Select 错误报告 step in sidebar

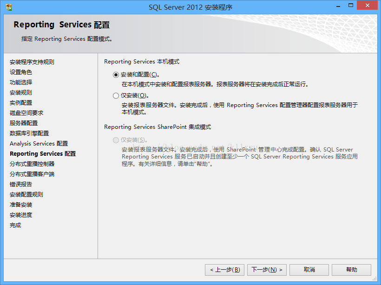click(21, 184)
